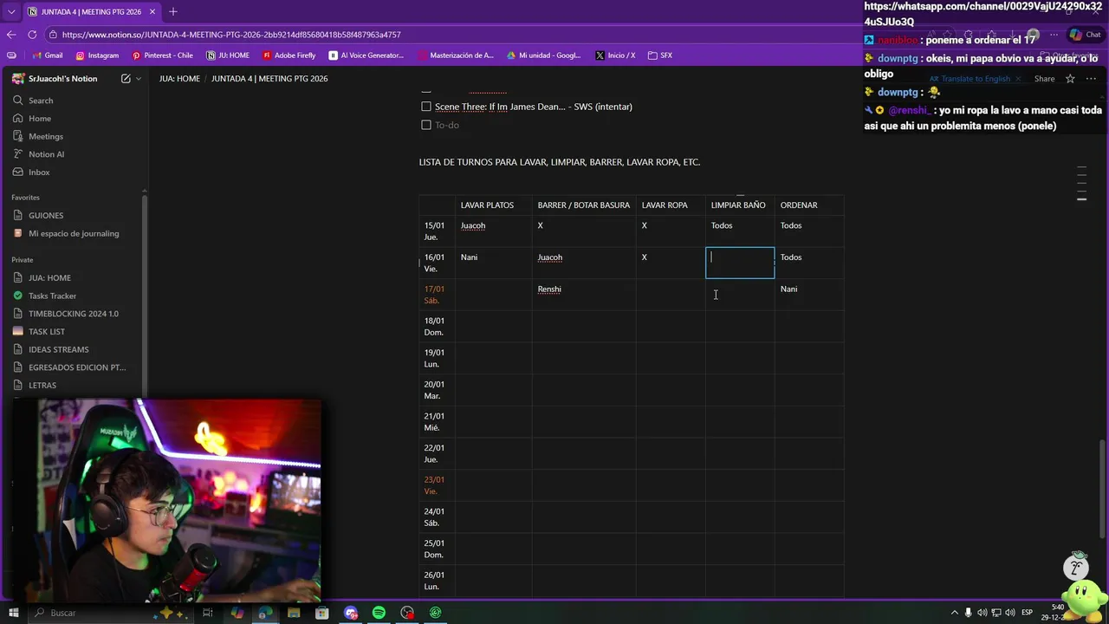Open the Edge Copilot Chat button

[x=1086, y=35]
